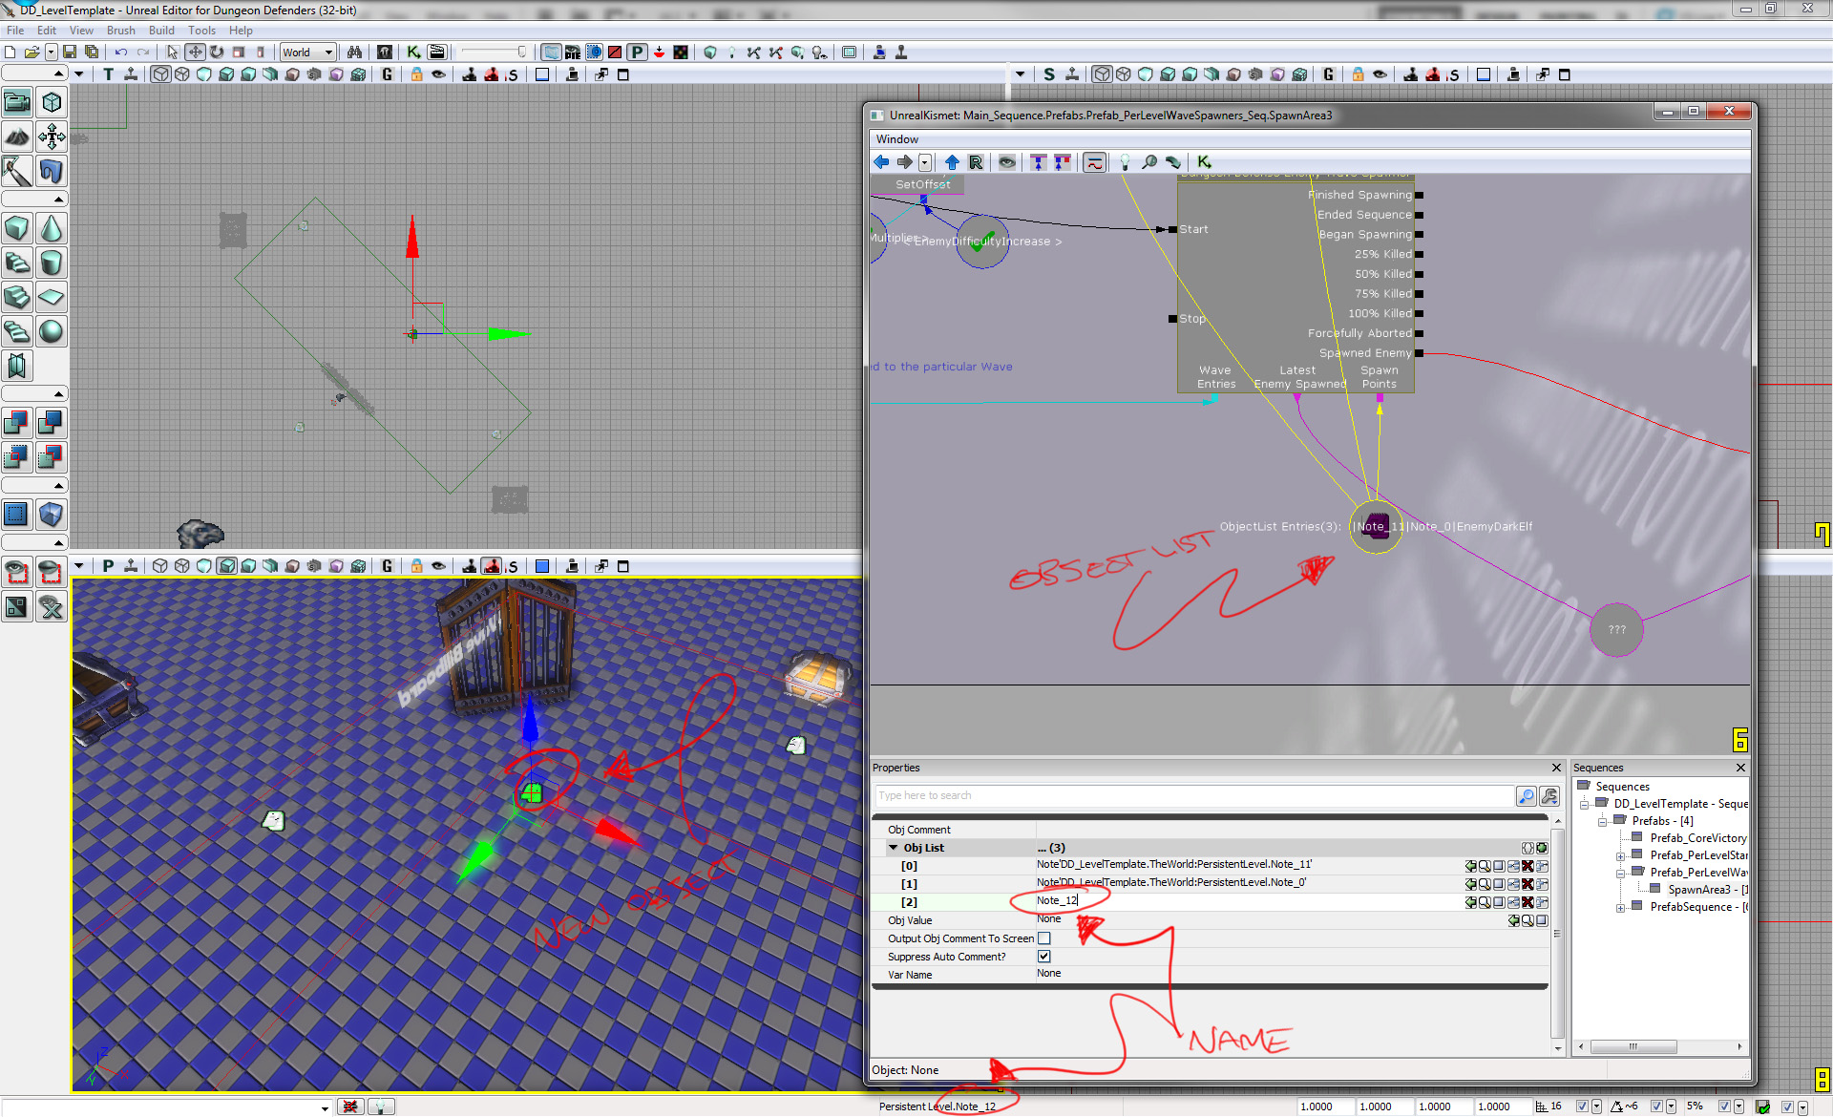Viewport: 1833px width, 1117px height.
Task: Toggle Output Obj Comment To Screen checkbox
Action: (x=1043, y=938)
